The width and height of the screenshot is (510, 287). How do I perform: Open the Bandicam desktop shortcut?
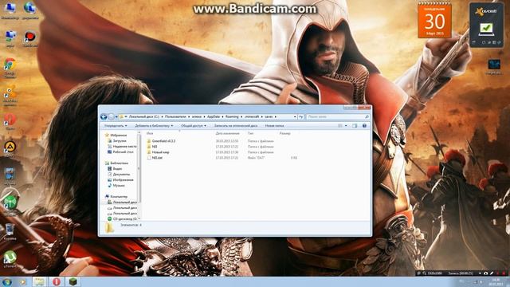pos(30,39)
